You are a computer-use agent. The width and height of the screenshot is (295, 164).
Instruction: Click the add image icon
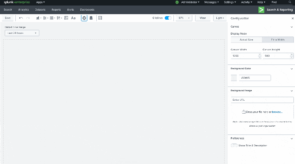tap(66, 18)
